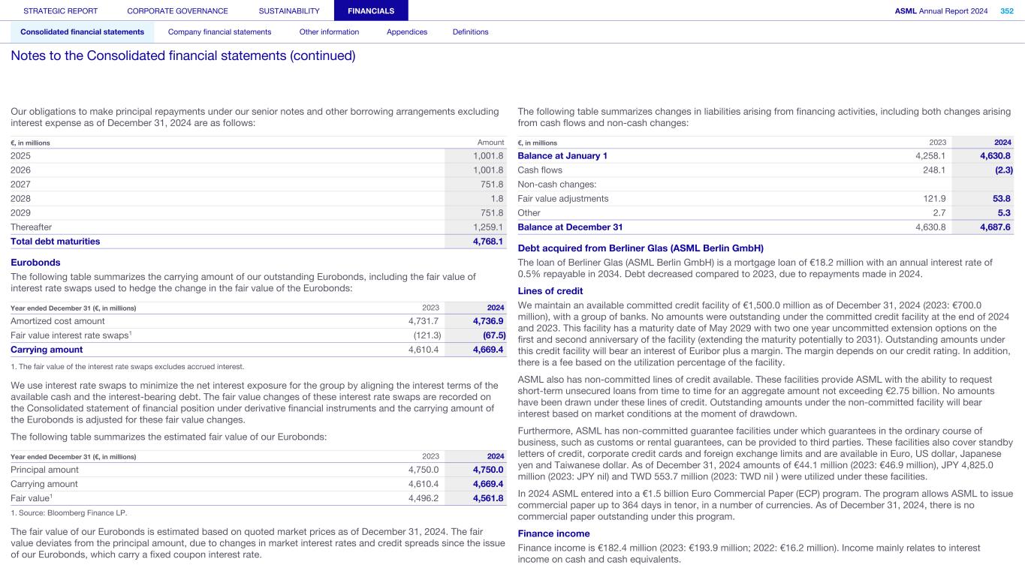Image resolution: width=1025 pixels, height=577 pixels.
Task: Click the ASML Annual Report 2024 header
Action: pyautogui.click(x=941, y=11)
